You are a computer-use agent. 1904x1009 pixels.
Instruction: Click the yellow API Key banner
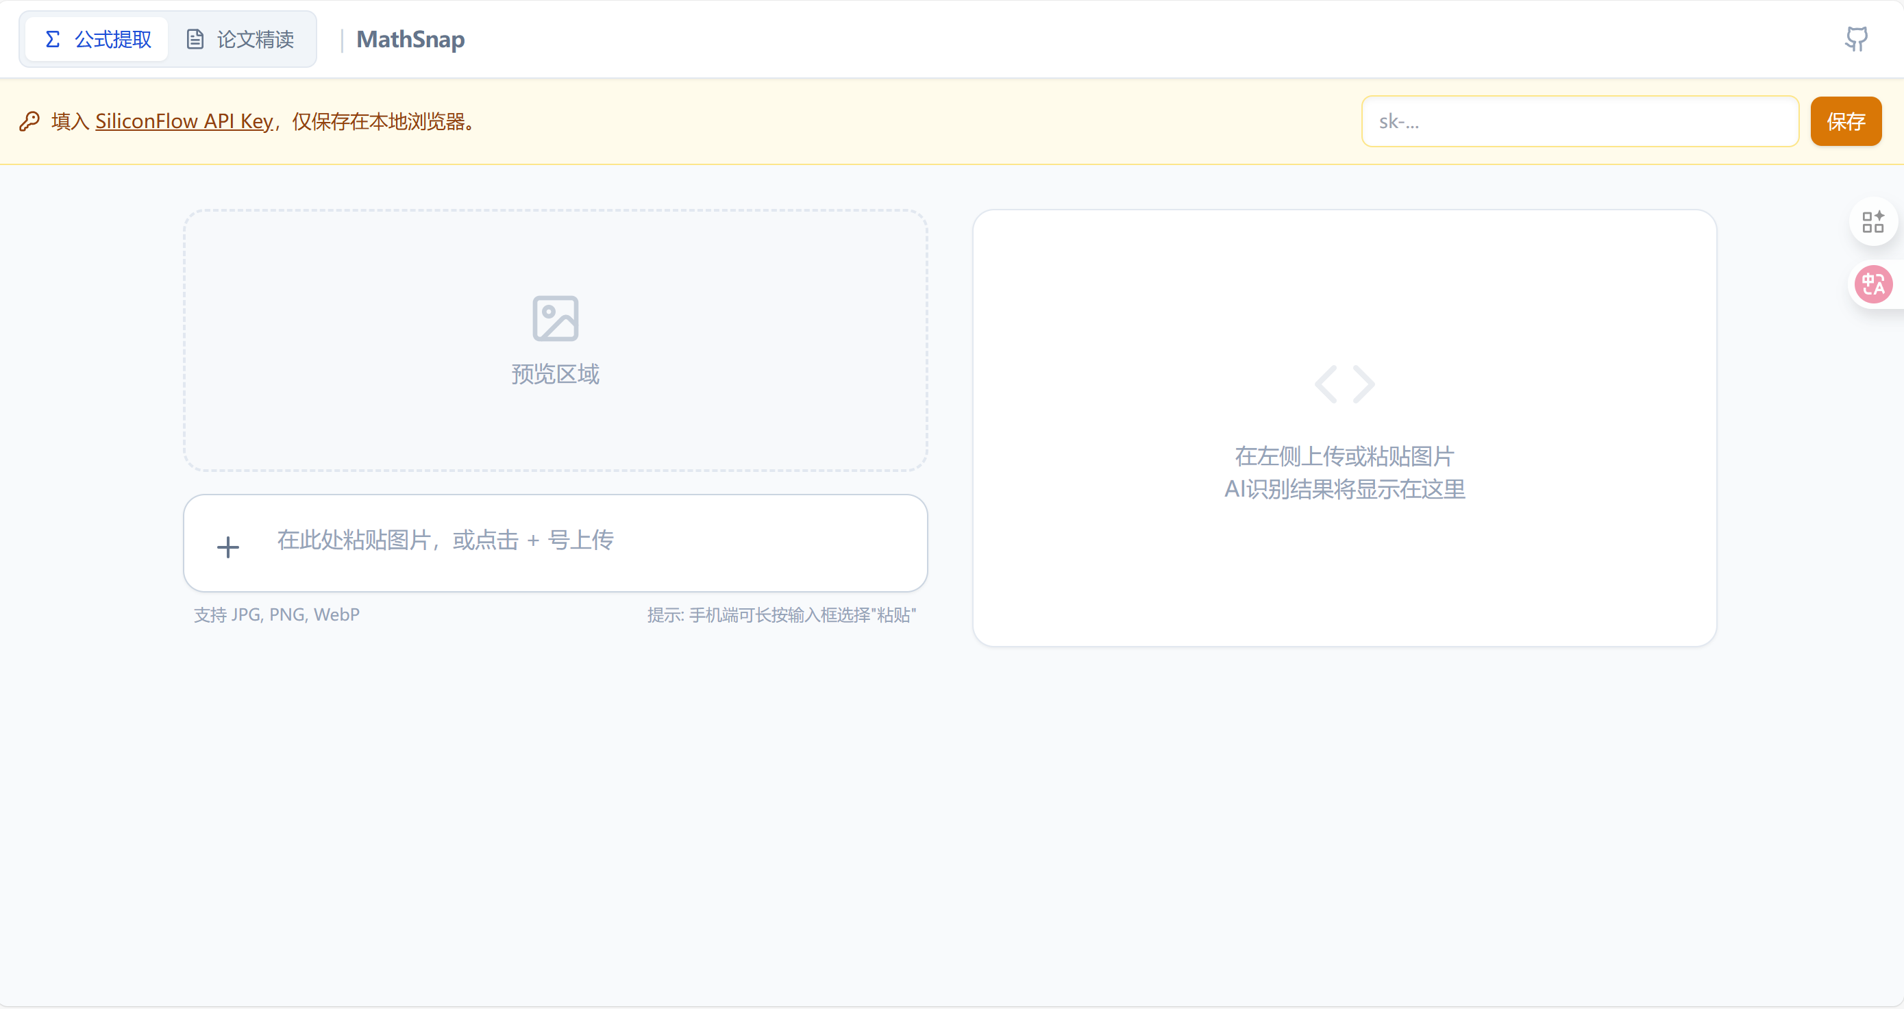739,121
